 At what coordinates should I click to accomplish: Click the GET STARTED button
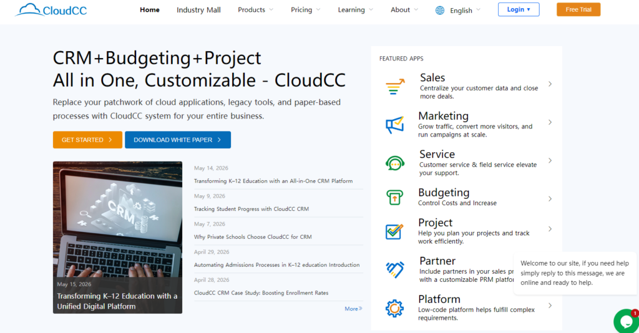pyautogui.click(x=87, y=140)
